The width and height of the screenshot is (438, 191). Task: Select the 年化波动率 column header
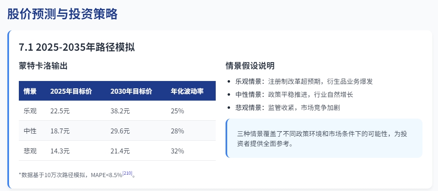(x=187, y=91)
